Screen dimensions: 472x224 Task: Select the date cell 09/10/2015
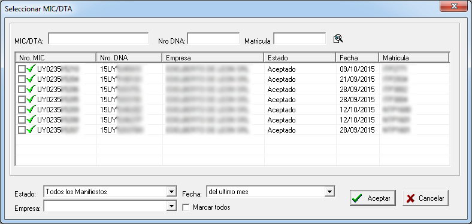[357, 69]
